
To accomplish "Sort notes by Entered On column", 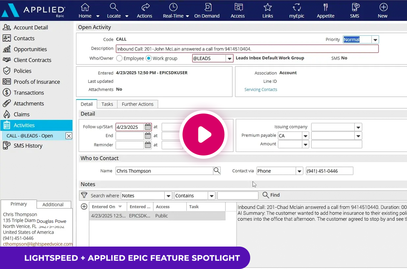I will (x=107, y=207).
